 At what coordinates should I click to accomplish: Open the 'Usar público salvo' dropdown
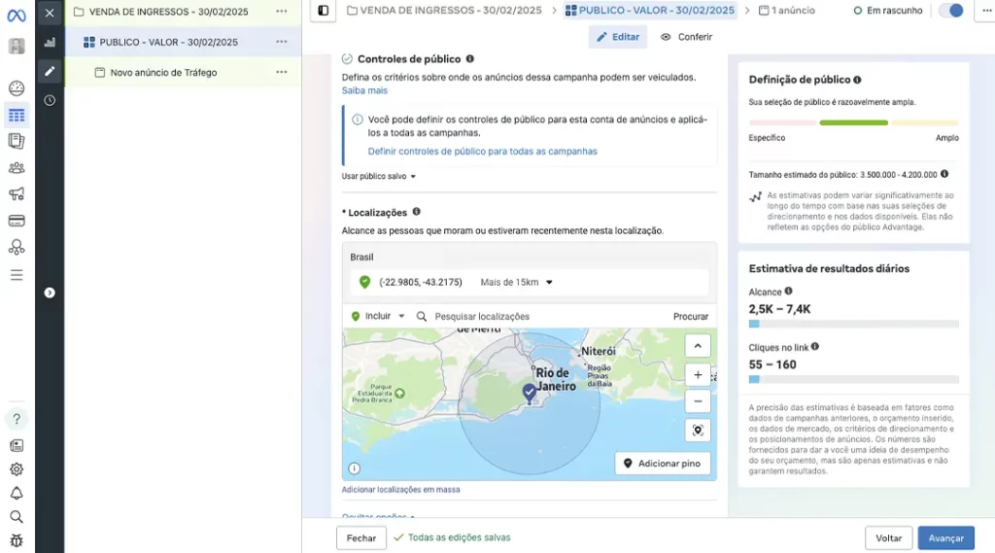[379, 177]
